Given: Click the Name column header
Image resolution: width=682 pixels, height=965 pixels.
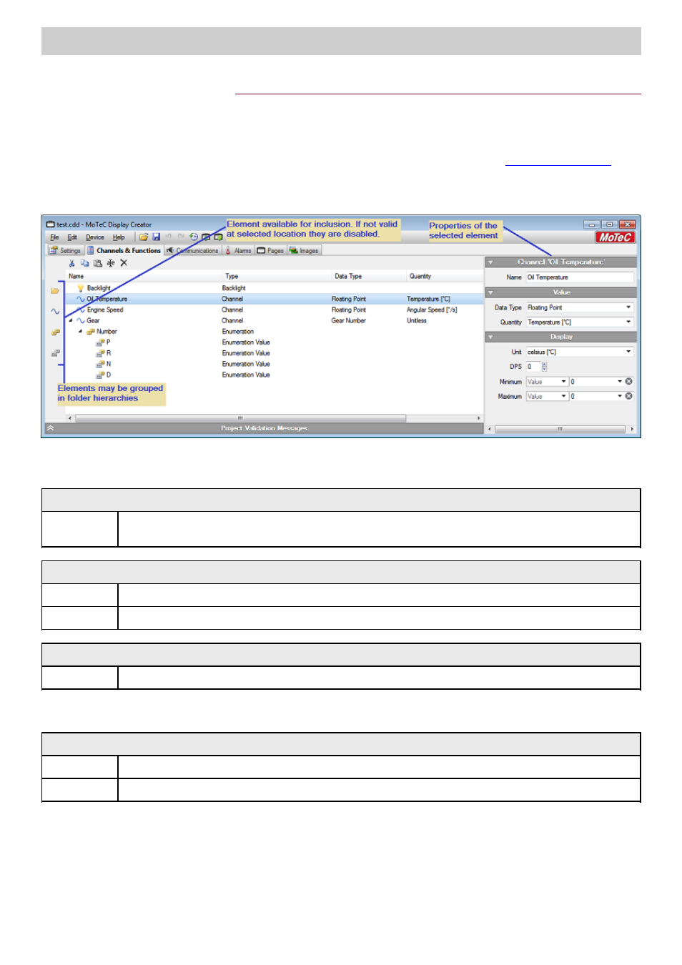Looking at the screenshot, I should [x=145, y=276].
